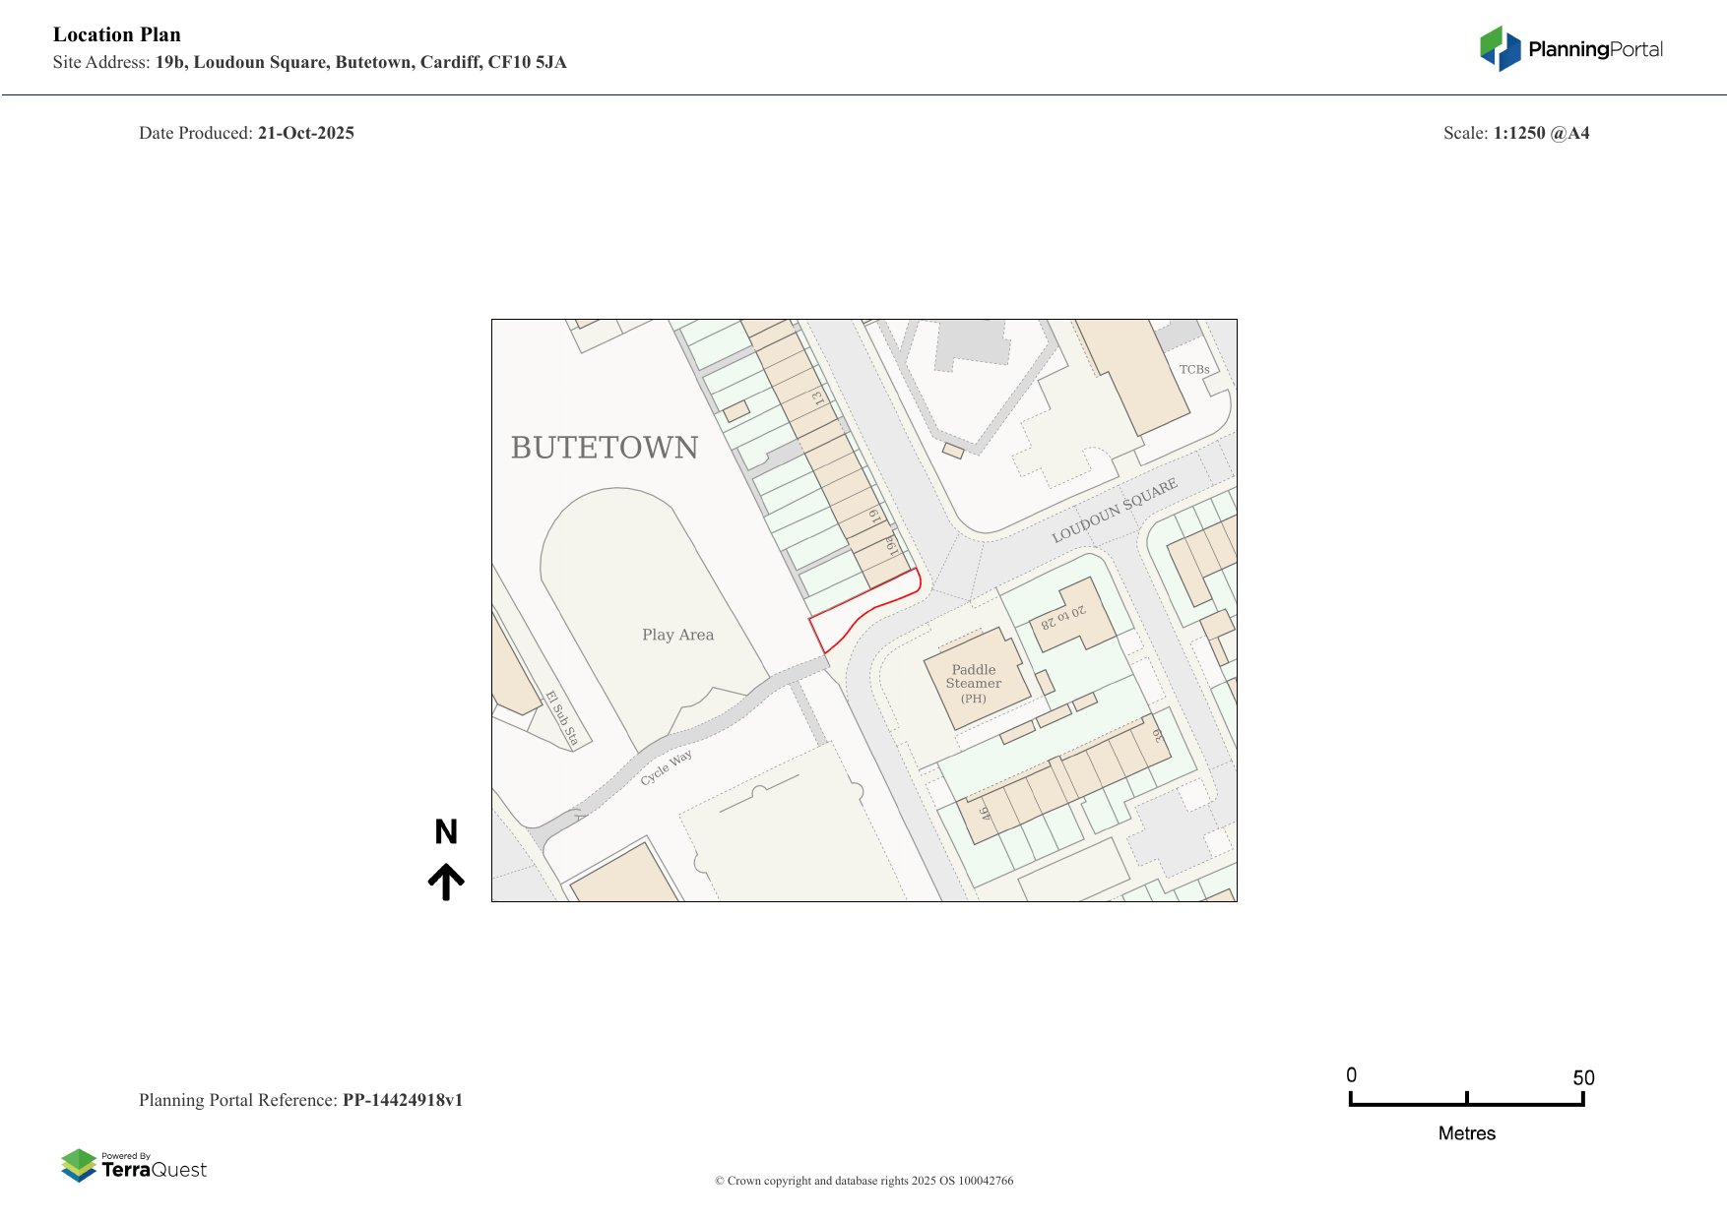Viewport: 1727px width, 1221px height.
Task: Click the scale bar middle tick mark
Action: 1466,1098
